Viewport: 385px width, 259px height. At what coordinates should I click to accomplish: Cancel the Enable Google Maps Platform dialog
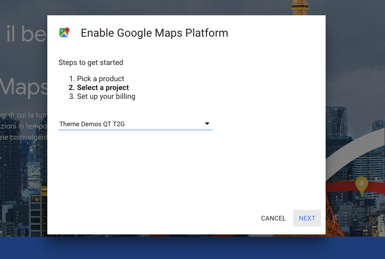click(273, 218)
